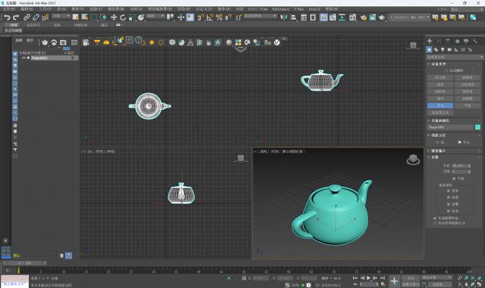Uncheck the 壶盖 teapot part

[448, 211]
